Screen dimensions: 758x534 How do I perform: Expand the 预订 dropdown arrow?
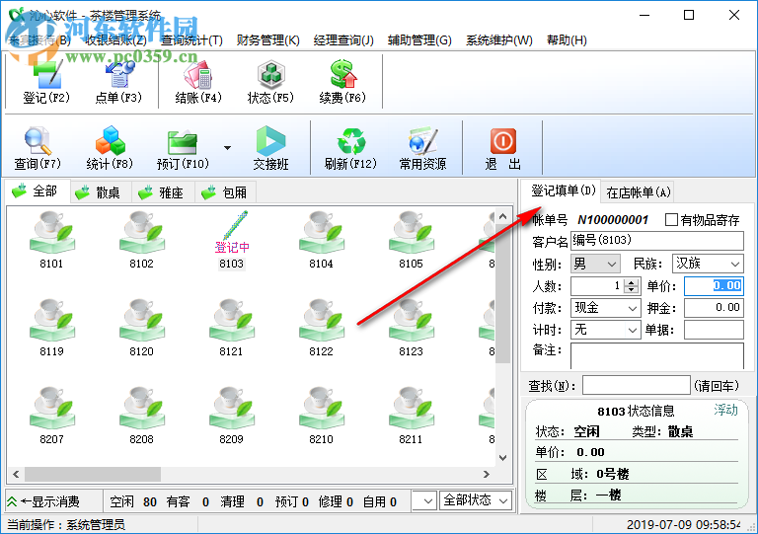(227, 148)
